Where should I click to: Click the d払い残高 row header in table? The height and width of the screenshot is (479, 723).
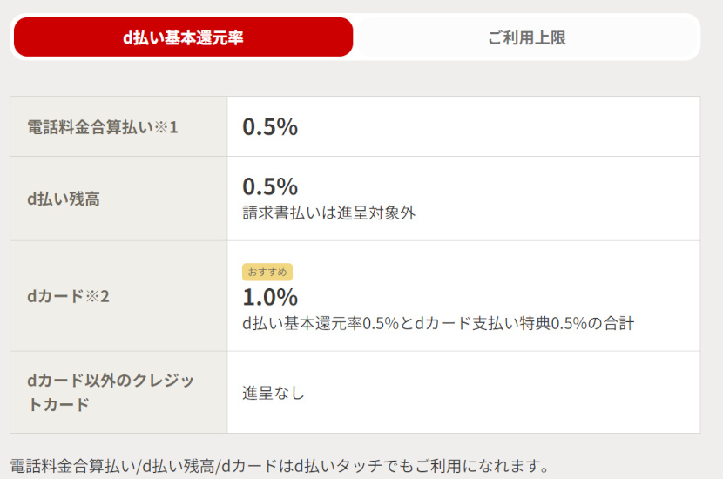(64, 199)
